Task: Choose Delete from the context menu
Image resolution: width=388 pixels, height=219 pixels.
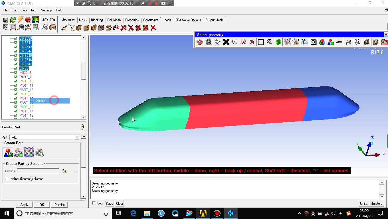Action: pyautogui.click(x=40, y=101)
